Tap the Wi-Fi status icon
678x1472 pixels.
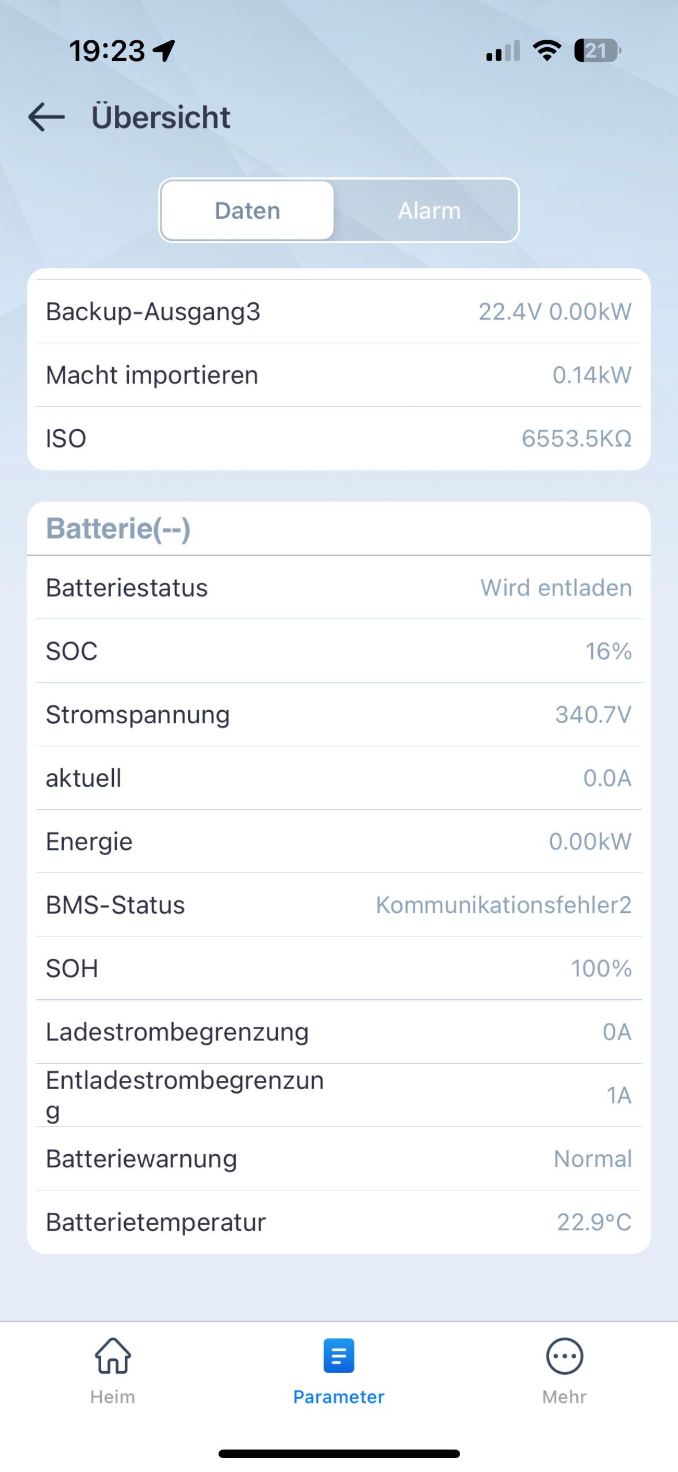tap(547, 51)
